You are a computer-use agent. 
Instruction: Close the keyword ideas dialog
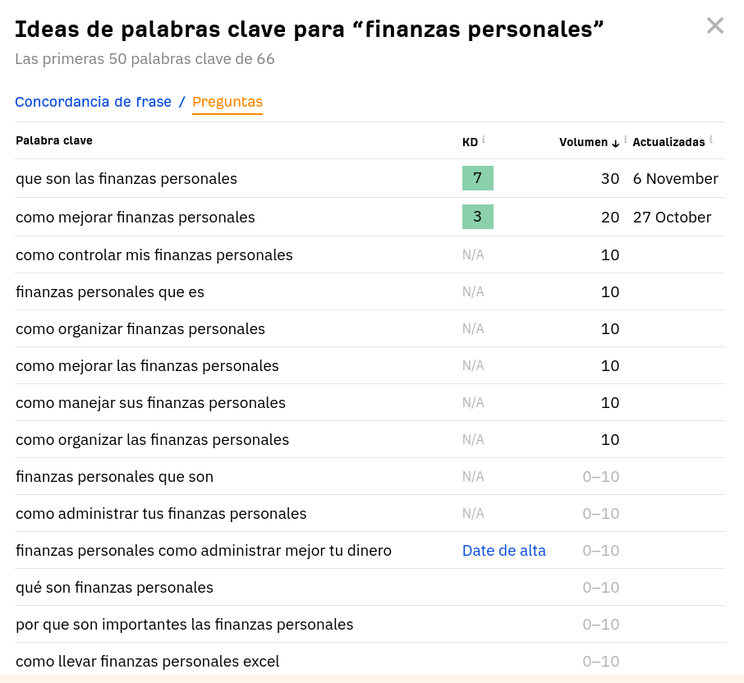click(714, 25)
